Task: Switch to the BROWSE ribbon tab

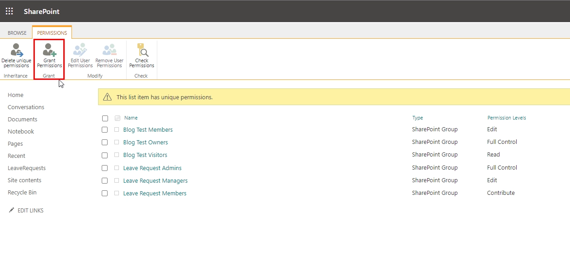Action: click(x=17, y=33)
